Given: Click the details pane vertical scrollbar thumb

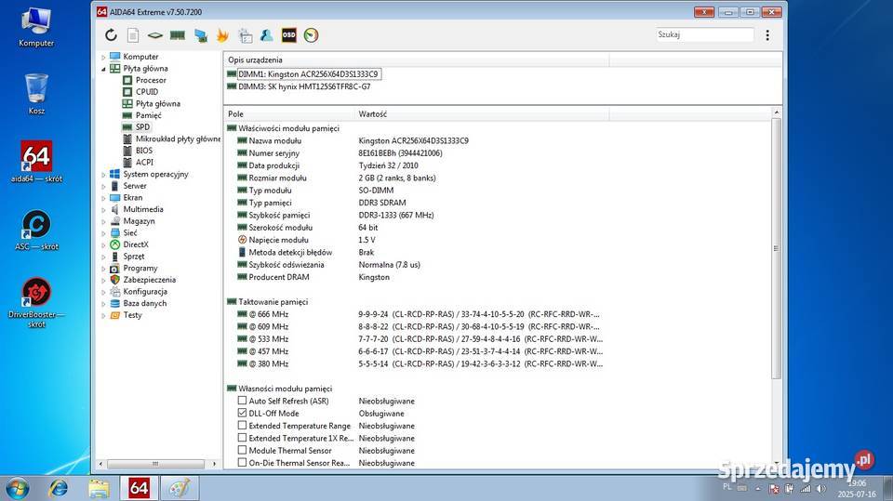Looking at the screenshot, I should [x=776, y=248].
